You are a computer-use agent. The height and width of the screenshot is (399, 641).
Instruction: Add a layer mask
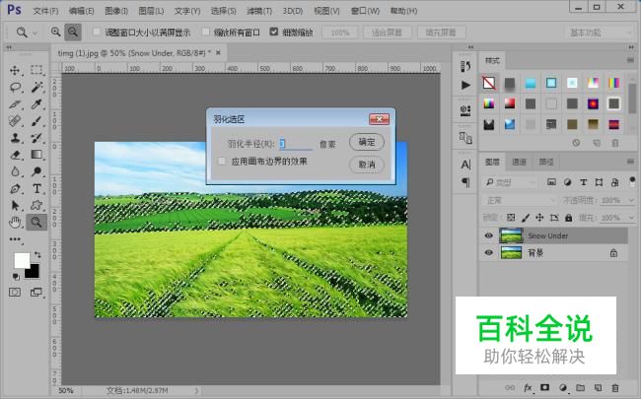545,387
